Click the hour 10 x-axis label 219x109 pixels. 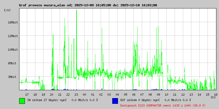pyautogui.click(x=166, y=95)
